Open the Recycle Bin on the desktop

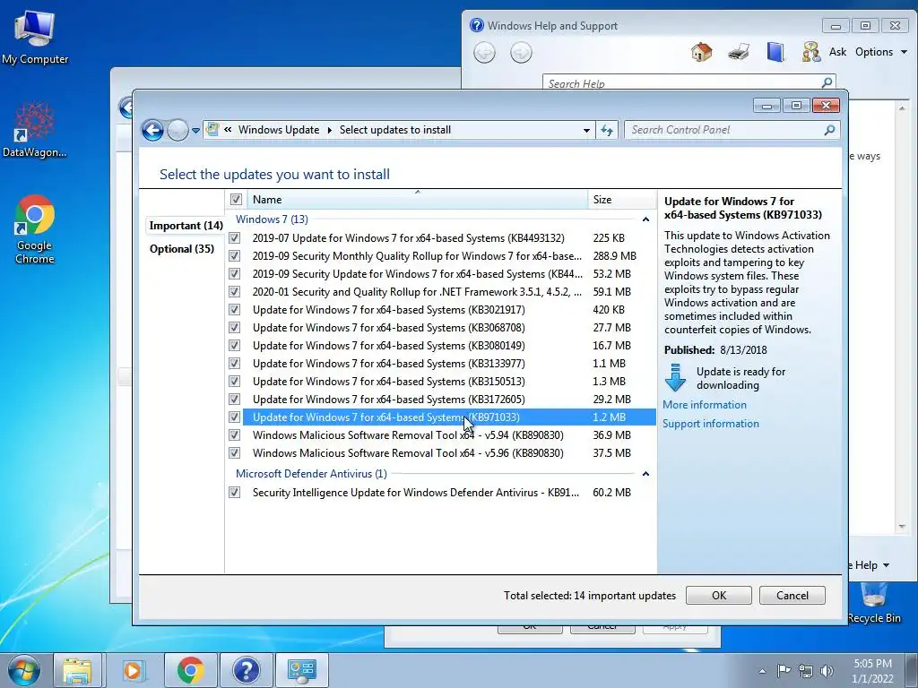point(873,604)
